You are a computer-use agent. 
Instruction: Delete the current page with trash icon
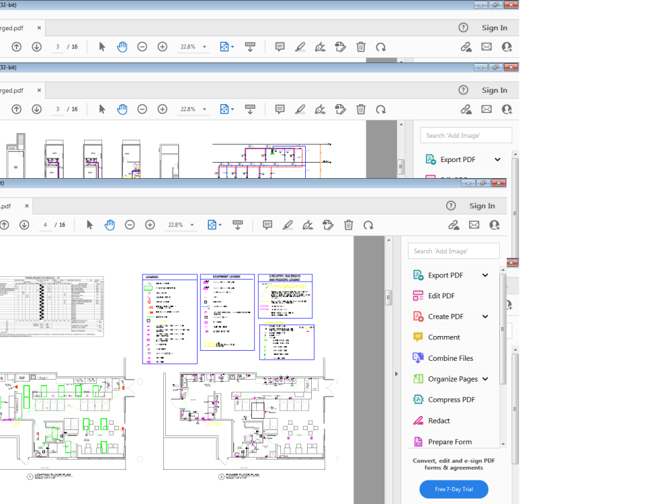(348, 224)
